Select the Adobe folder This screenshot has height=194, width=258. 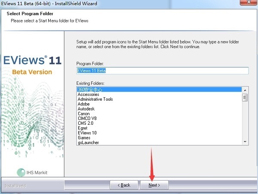tap(159, 104)
